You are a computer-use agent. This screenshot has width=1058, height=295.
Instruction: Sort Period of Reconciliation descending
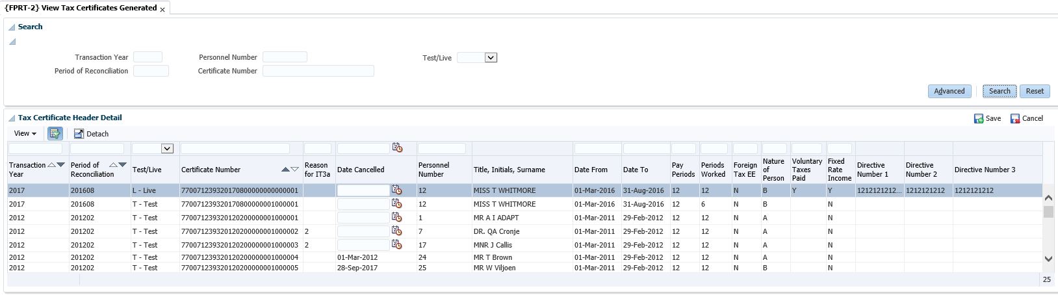[x=122, y=165]
